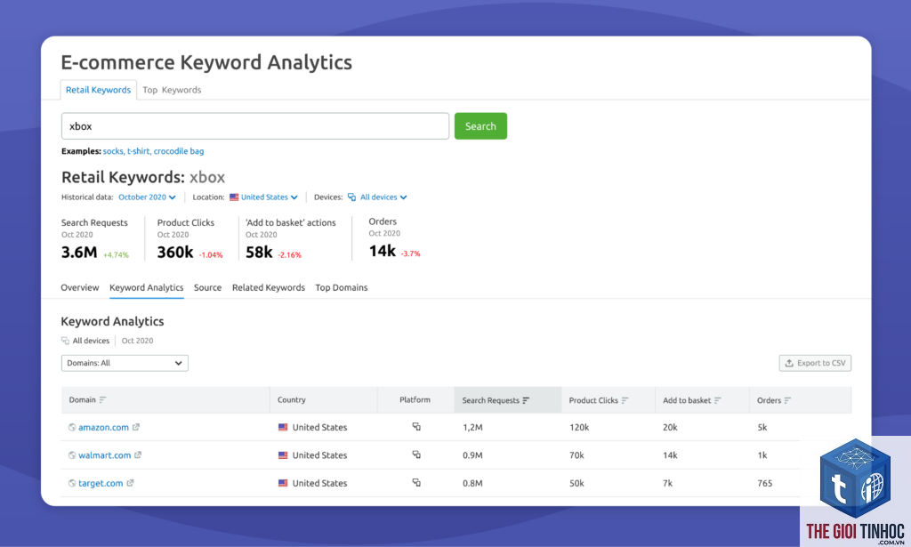
Task: Click the -3.7% orders change indicator
Action: coord(410,253)
